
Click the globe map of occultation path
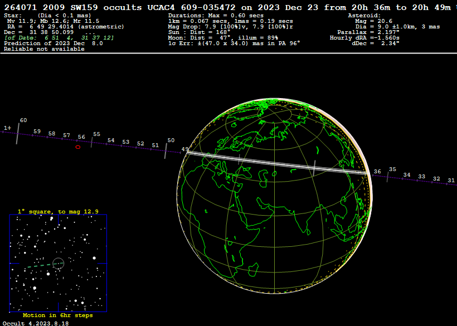pyautogui.click(x=274, y=196)
